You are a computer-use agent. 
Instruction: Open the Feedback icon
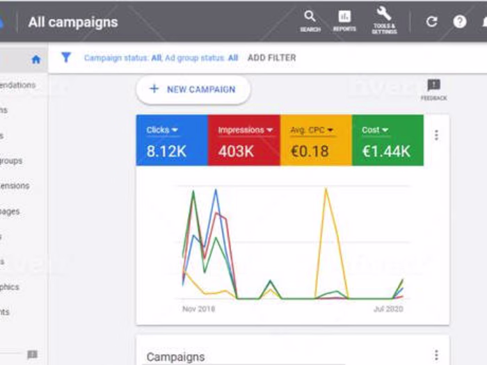(x=434, y=90)
